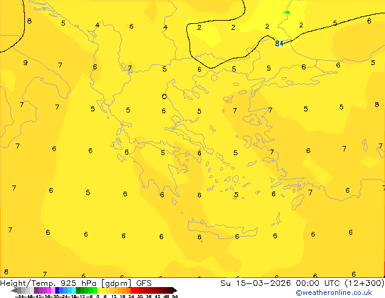Click the temperature value 9 on the map
The image size is (385, 298).
tap(26, 63)
